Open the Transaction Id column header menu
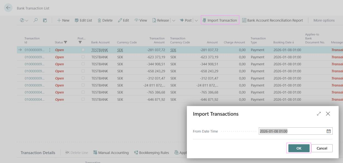Viewport: 343px width, 163px height. (x=32, y=40)
